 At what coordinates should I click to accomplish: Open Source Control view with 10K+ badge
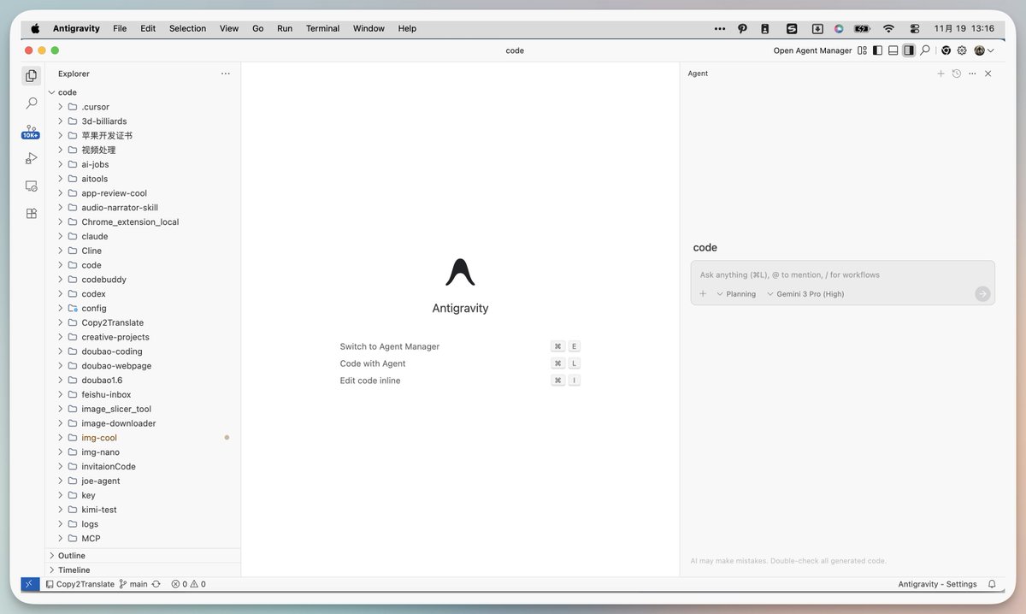pos(31,132)
